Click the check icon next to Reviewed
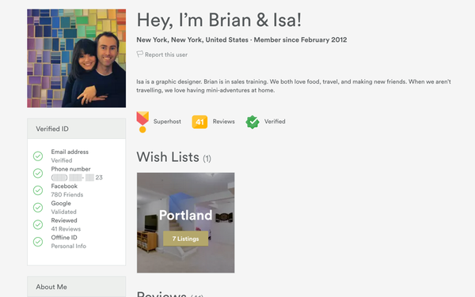Screen dimensions: 475x297 (38, 225)
